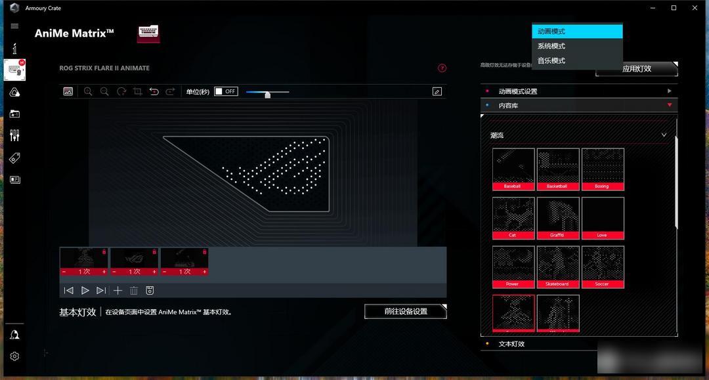Open the Settings gear in the sidebar

pos(14,356)
